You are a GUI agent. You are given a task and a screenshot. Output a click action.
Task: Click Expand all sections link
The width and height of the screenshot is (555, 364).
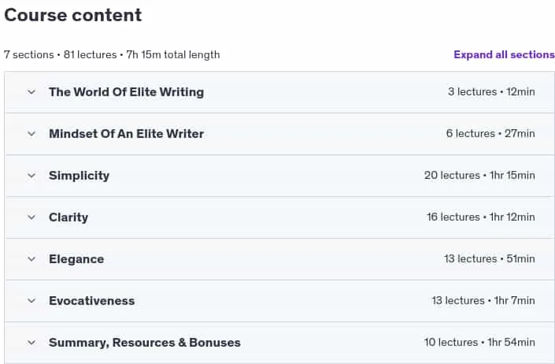(x=504, y=54)
